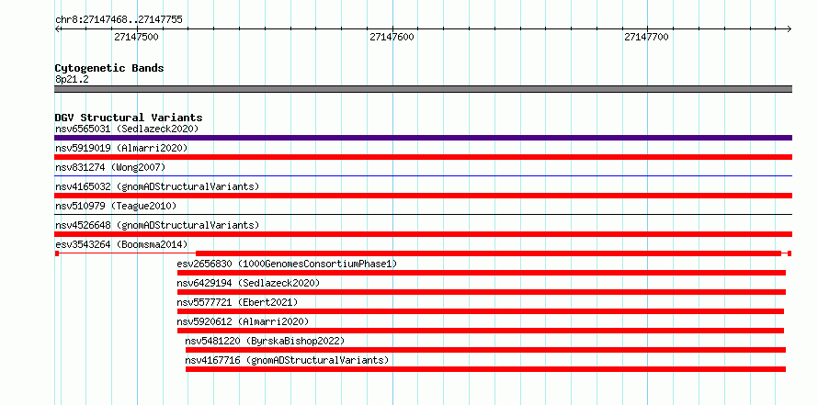The width and height of the screenshot is (818, 405).
Task: Select the red nsv4526648 variant bar
Action: tap(423, 234)
